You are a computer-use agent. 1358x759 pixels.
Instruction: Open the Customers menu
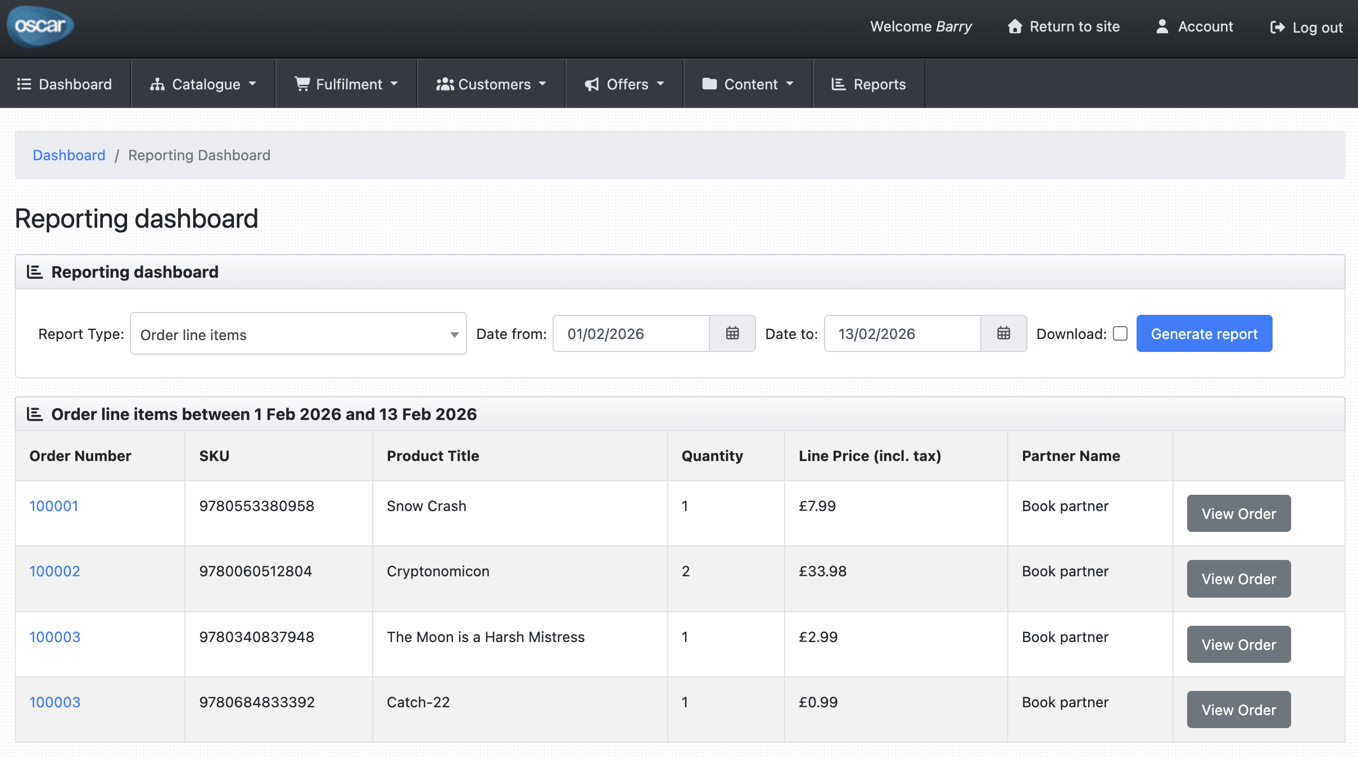pyautogui.click(x=491, y=84)
